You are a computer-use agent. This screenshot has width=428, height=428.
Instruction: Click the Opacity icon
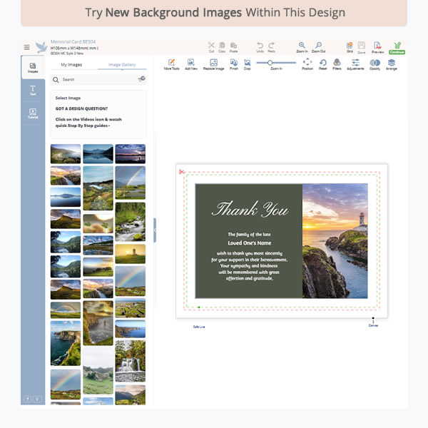(374, 63)
